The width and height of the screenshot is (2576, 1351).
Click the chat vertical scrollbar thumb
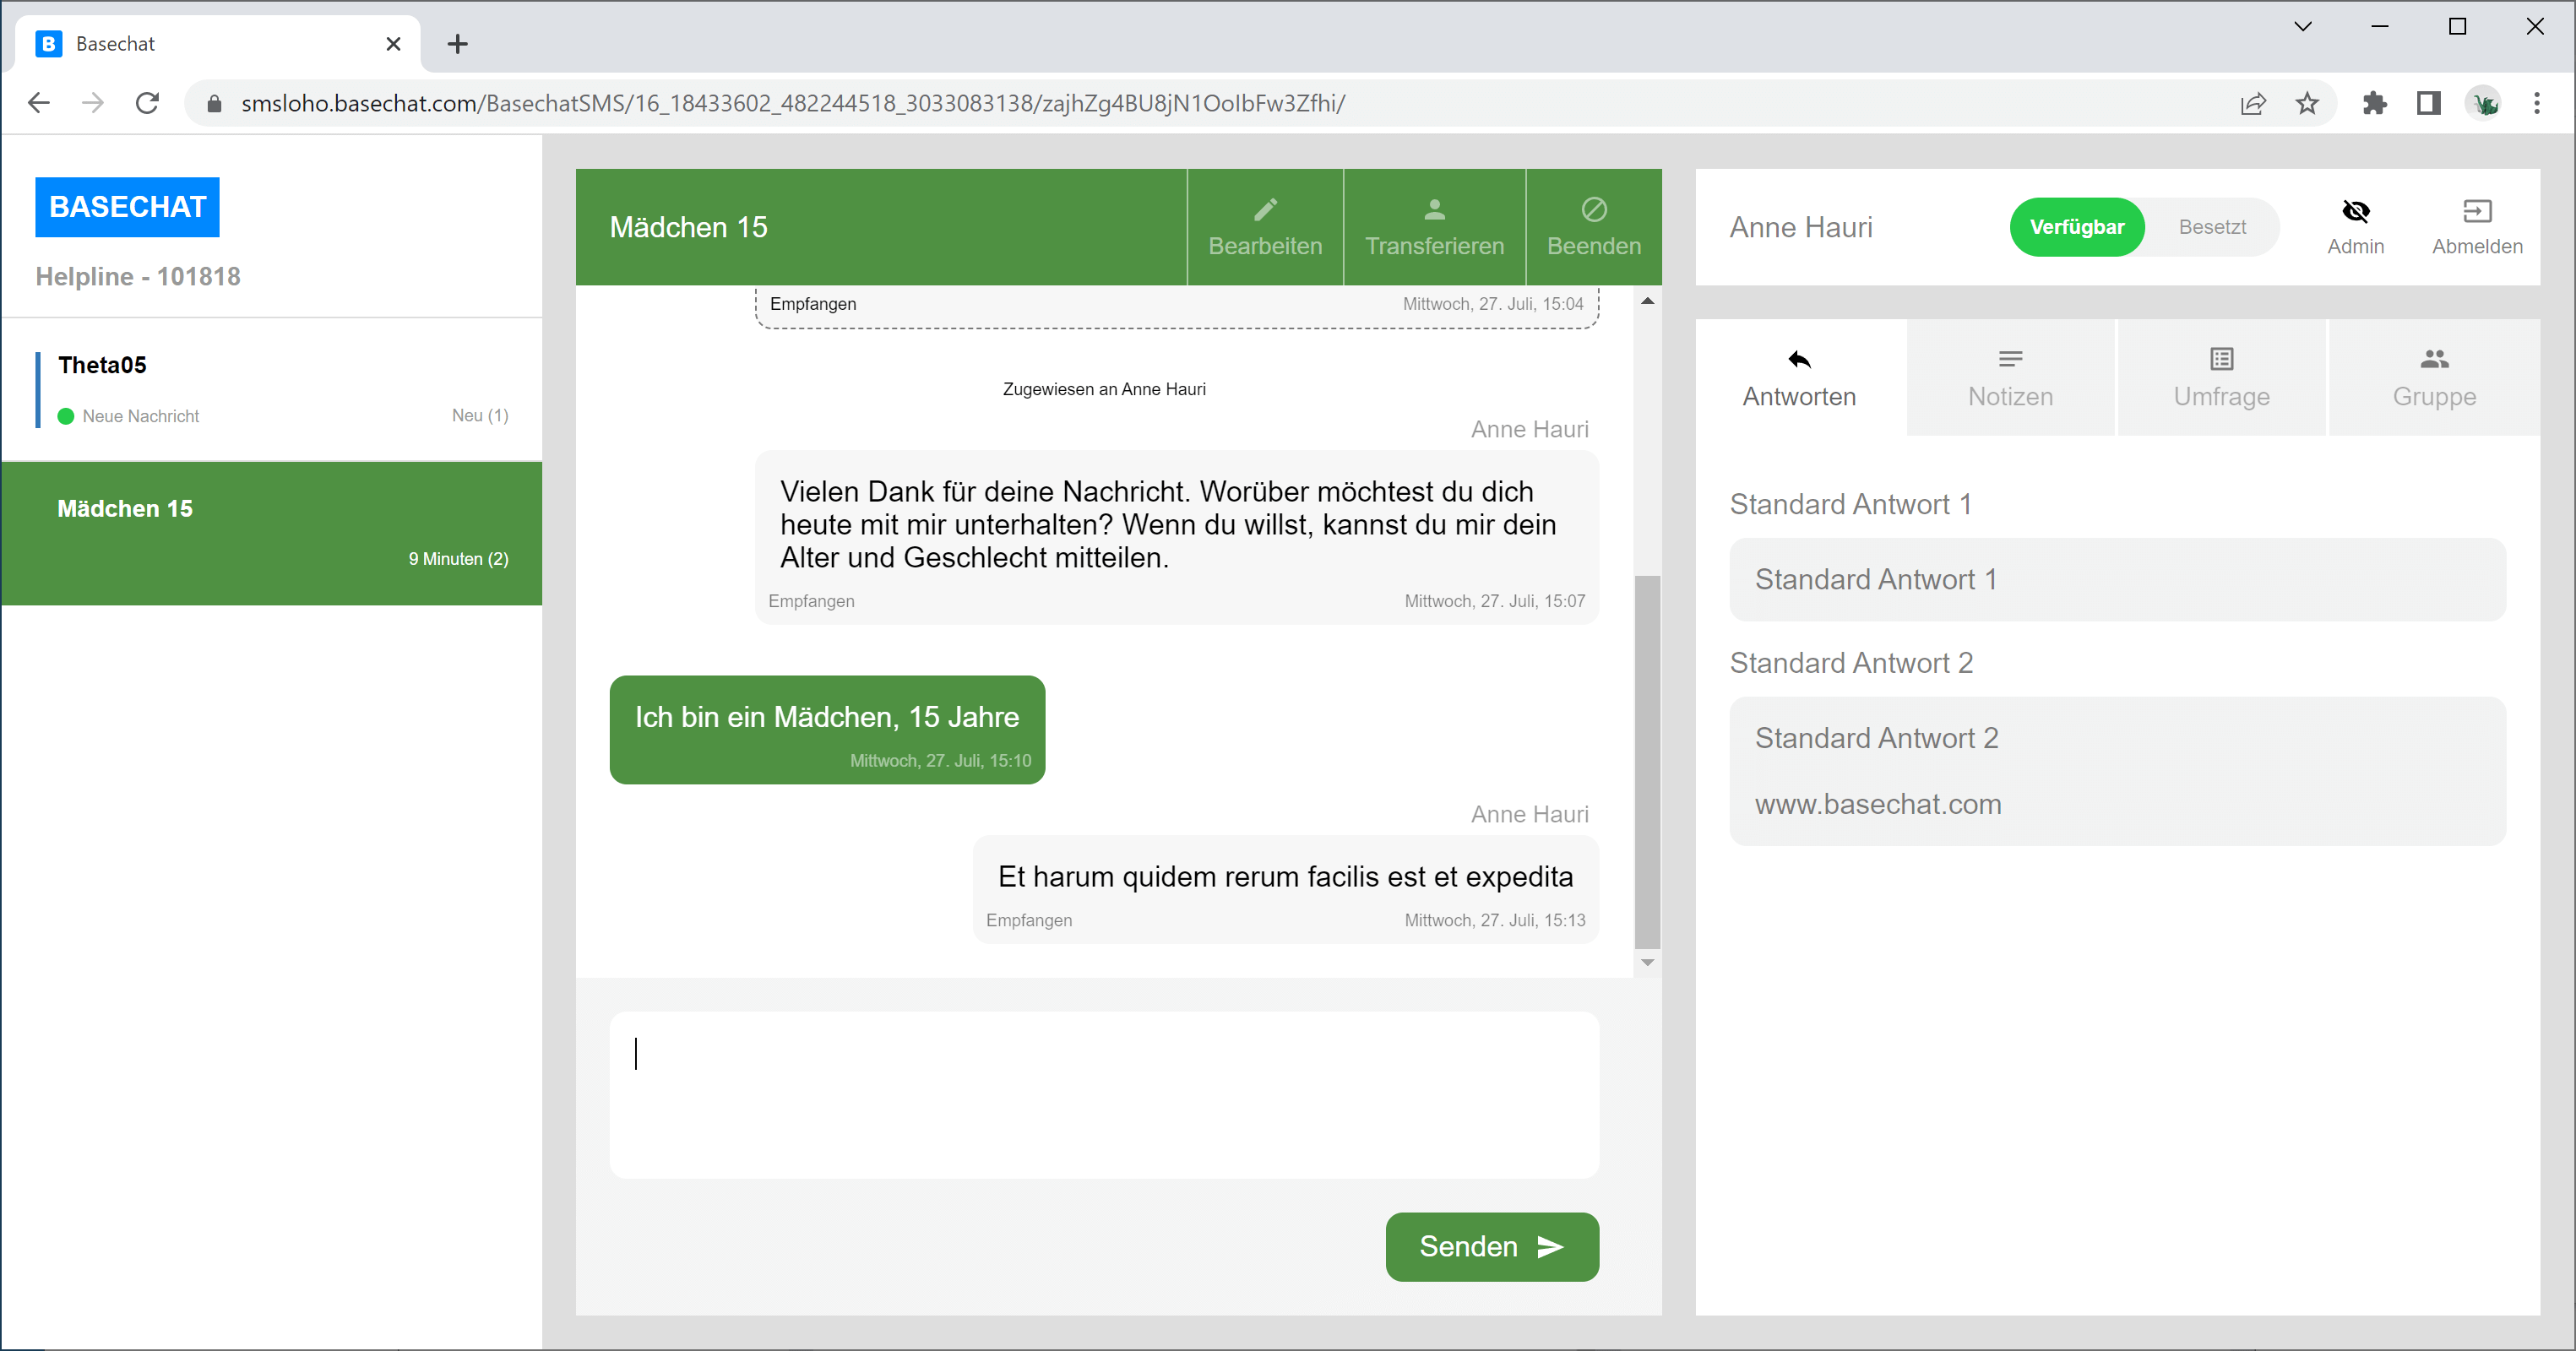pos(1646,760)
